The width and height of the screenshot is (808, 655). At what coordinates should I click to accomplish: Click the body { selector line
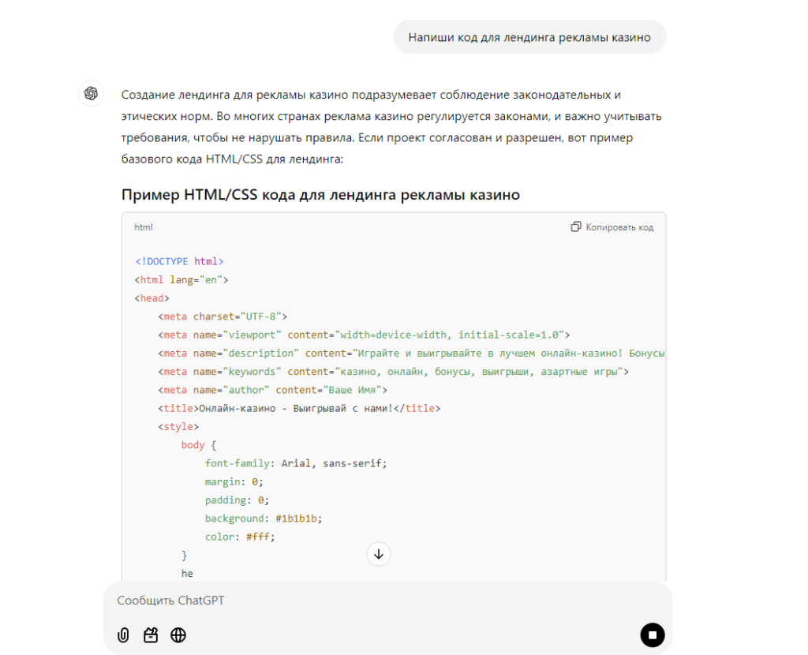(x=199, y=445)
